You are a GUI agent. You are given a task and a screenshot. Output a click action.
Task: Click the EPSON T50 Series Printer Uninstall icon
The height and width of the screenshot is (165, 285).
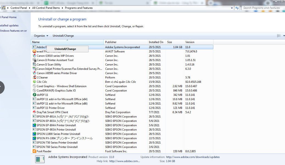tap(34, 143)
